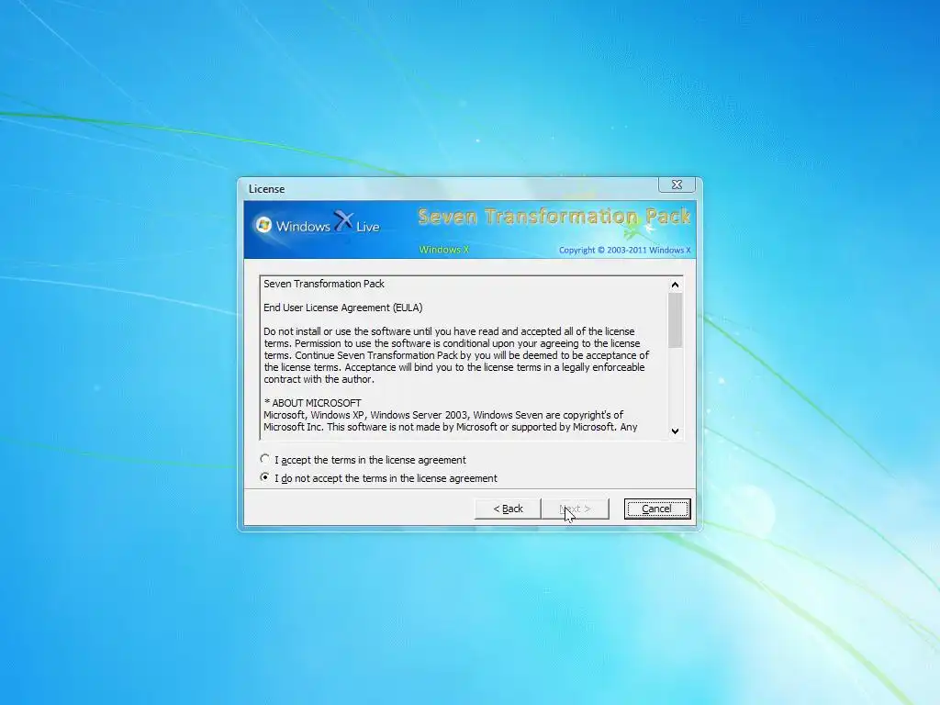
Task: Select 'I do not accept the terms' radio button
Action: pos(265,477)
